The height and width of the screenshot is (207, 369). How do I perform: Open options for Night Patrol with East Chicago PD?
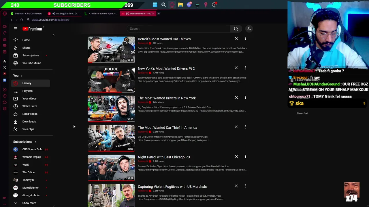(x=246, y=157)
